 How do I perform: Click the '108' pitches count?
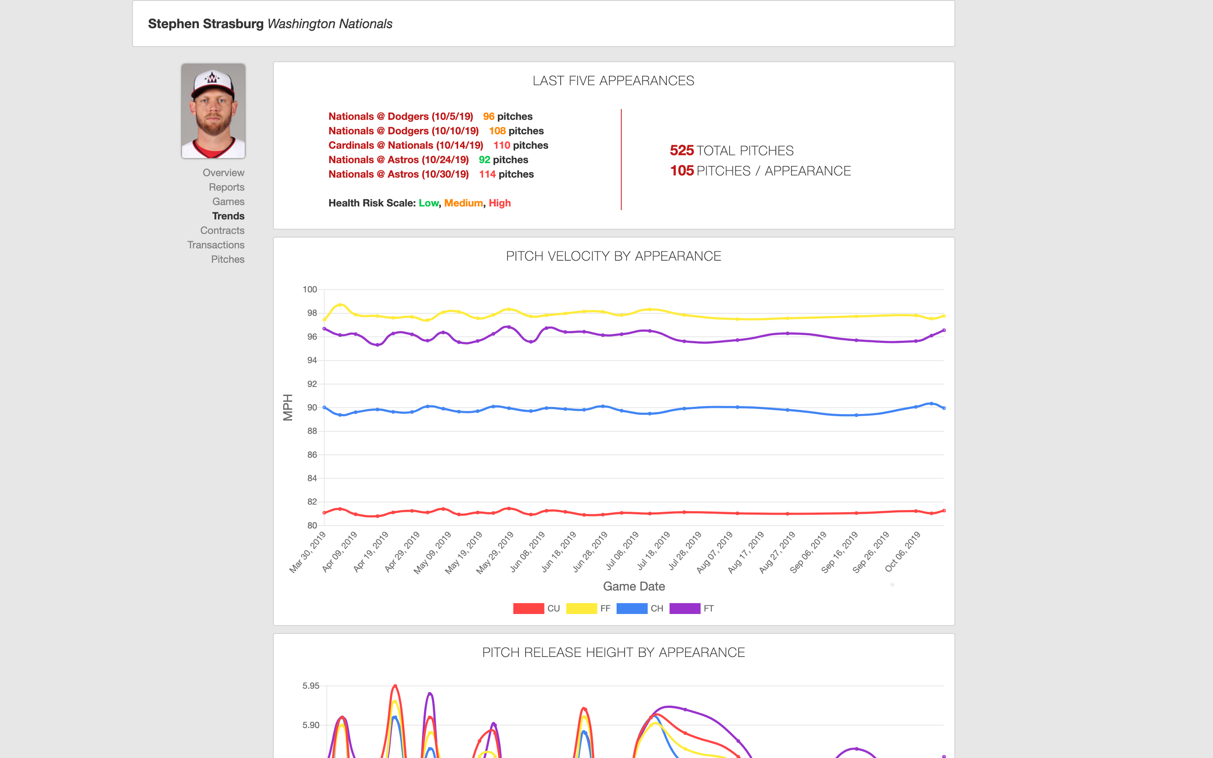(497, 131)
